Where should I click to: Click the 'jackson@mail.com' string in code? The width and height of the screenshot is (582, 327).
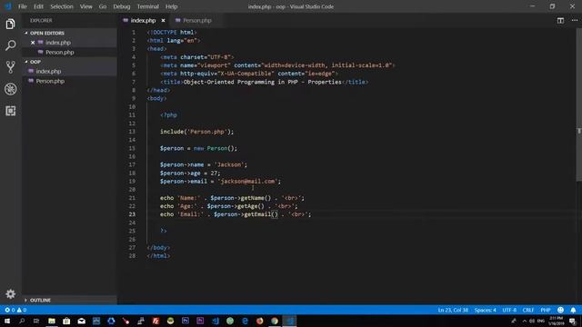(x=247, y=182)
